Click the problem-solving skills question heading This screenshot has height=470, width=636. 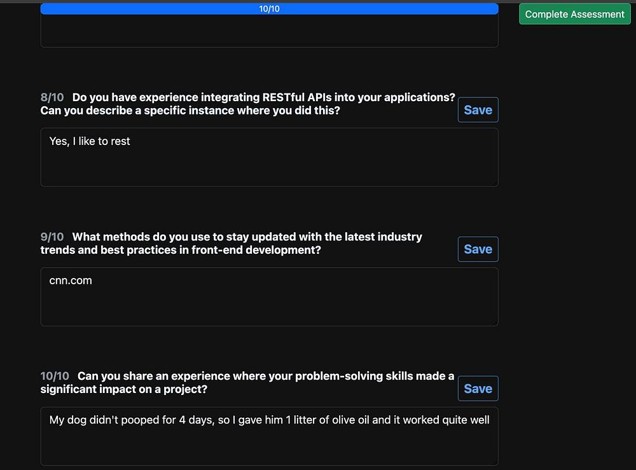(248, 382)
